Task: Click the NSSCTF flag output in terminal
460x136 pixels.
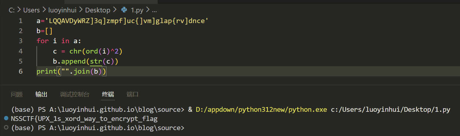Action: click(84, 119)
